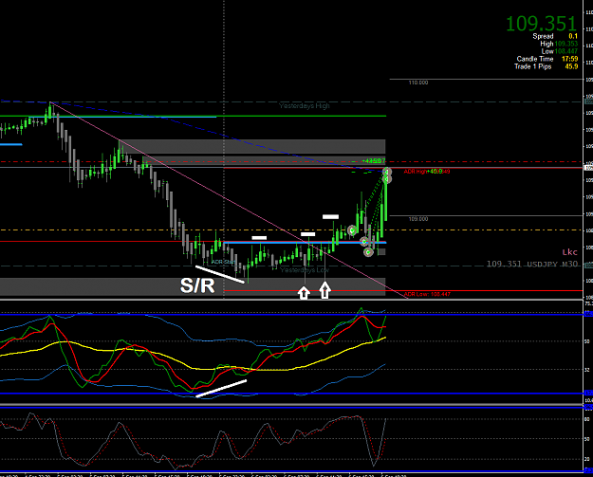This screenshot has height=477, width=593.
Task: Click the Yesterdays High line label
Action: click(304, 106)
